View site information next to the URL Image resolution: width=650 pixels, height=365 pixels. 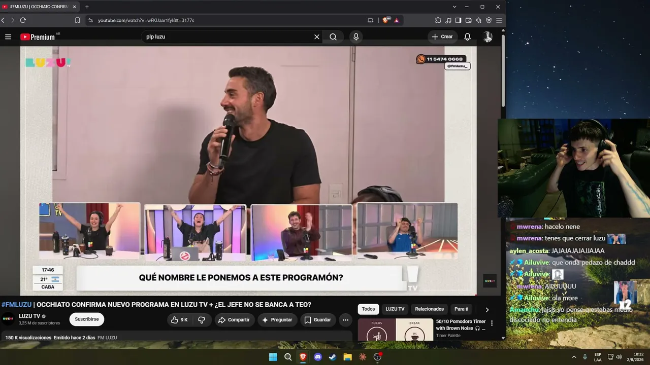(x=90, y=20)
